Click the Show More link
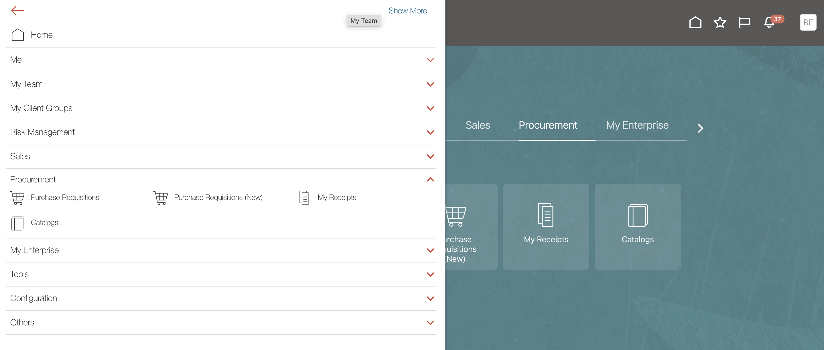The height and width of the screenshot is (350, 824). tap(407, 11)
